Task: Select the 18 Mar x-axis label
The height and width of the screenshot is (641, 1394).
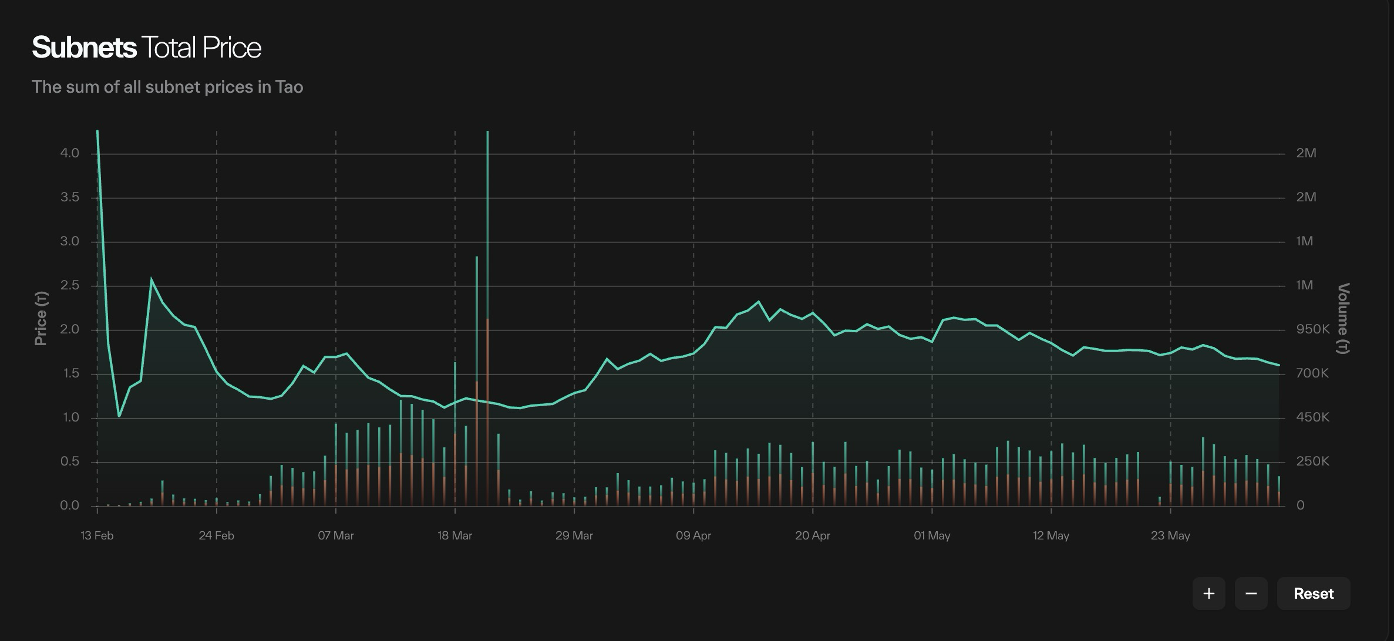Action: pos(454,535)
